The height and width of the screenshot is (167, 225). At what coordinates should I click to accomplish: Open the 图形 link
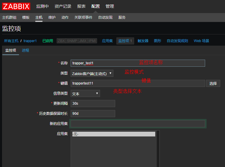point(158,41)
